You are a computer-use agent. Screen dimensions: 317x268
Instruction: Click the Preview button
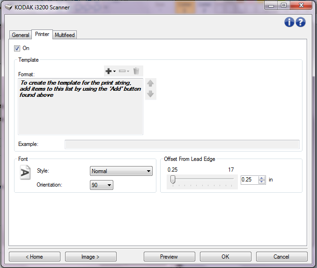pyautogui.click(x=169, y=257)
